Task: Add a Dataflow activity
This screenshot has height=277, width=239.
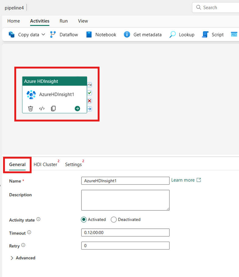Action: tap(64, 35)
